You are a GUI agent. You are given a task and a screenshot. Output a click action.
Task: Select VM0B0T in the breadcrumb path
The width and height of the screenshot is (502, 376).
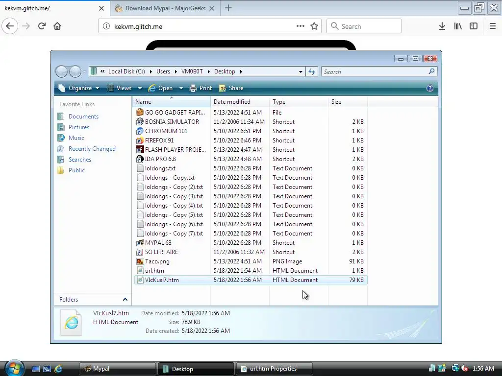point(192,71)
